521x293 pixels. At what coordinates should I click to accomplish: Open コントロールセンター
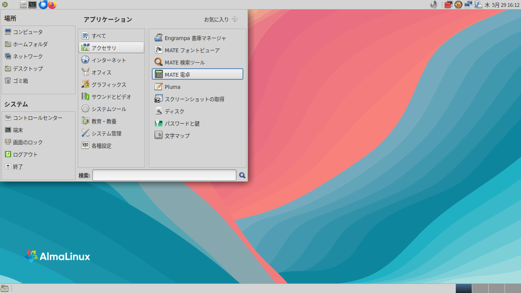(39, 118)
